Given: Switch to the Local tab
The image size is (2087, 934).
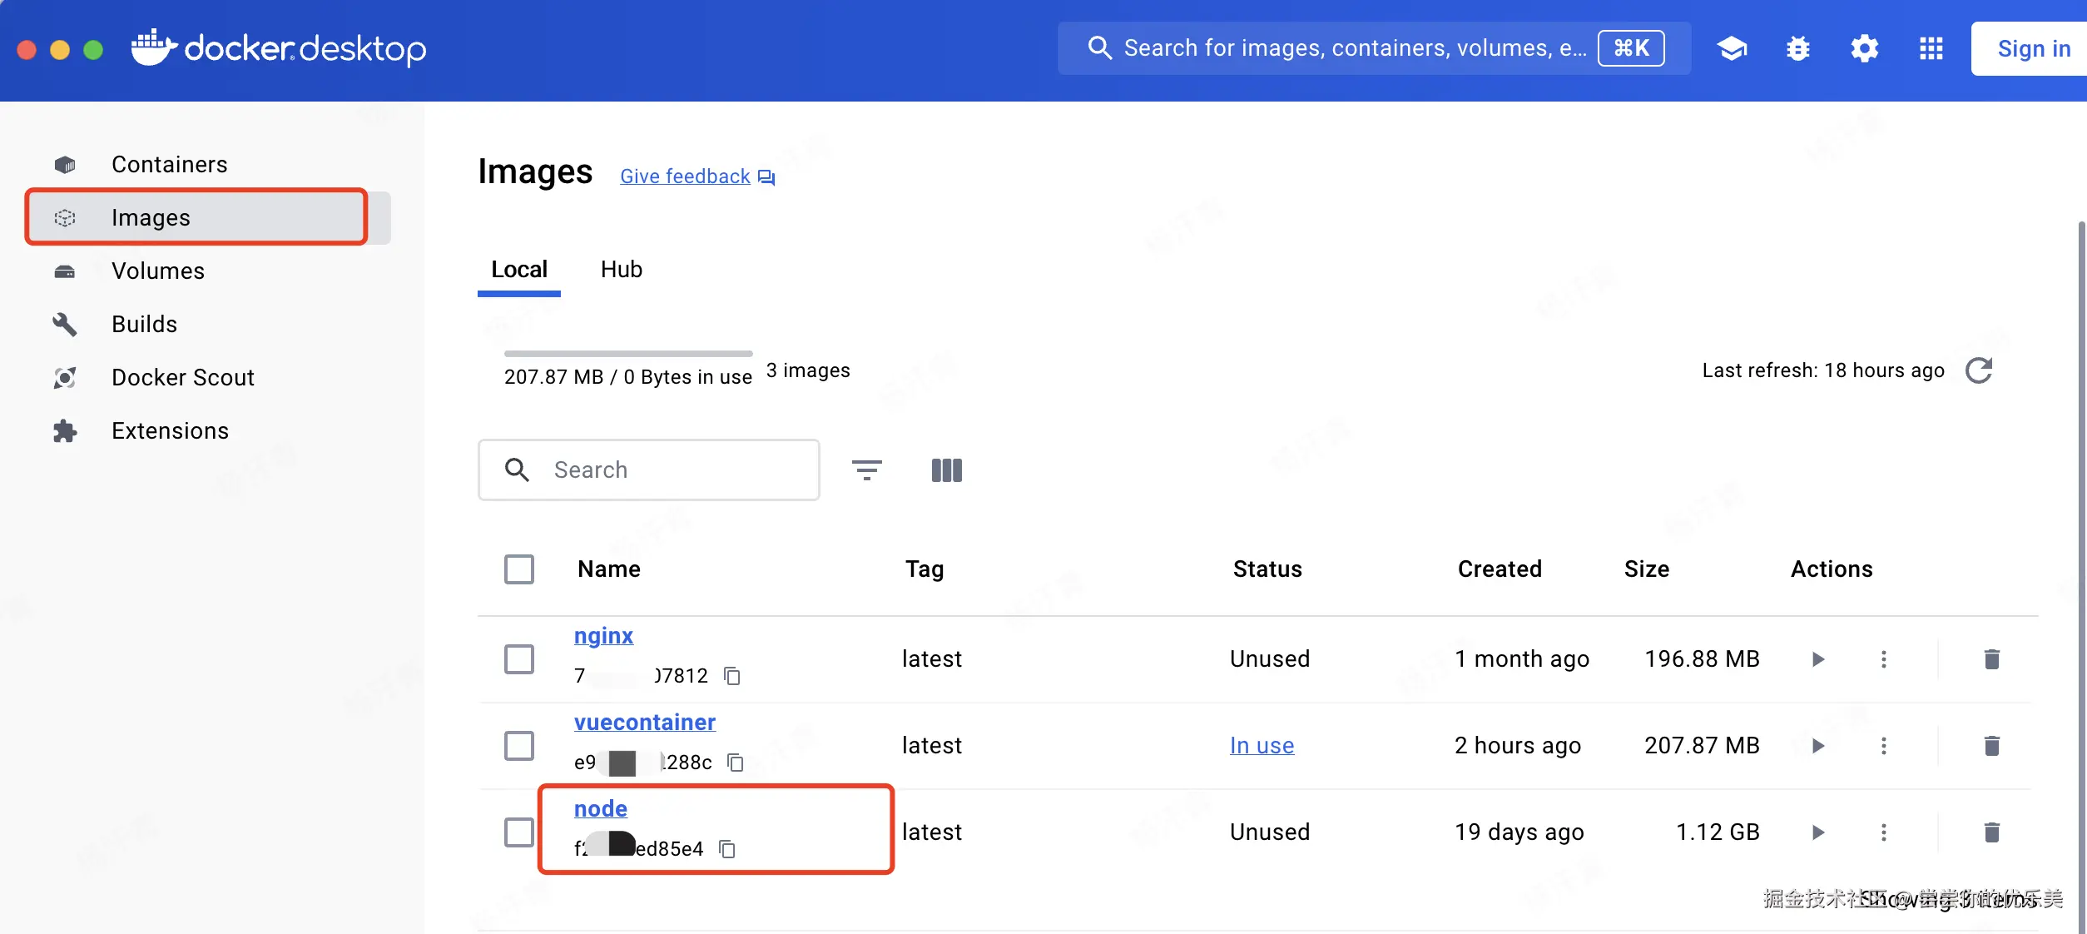Looking at the screenshot, I should tap(519, 270).
